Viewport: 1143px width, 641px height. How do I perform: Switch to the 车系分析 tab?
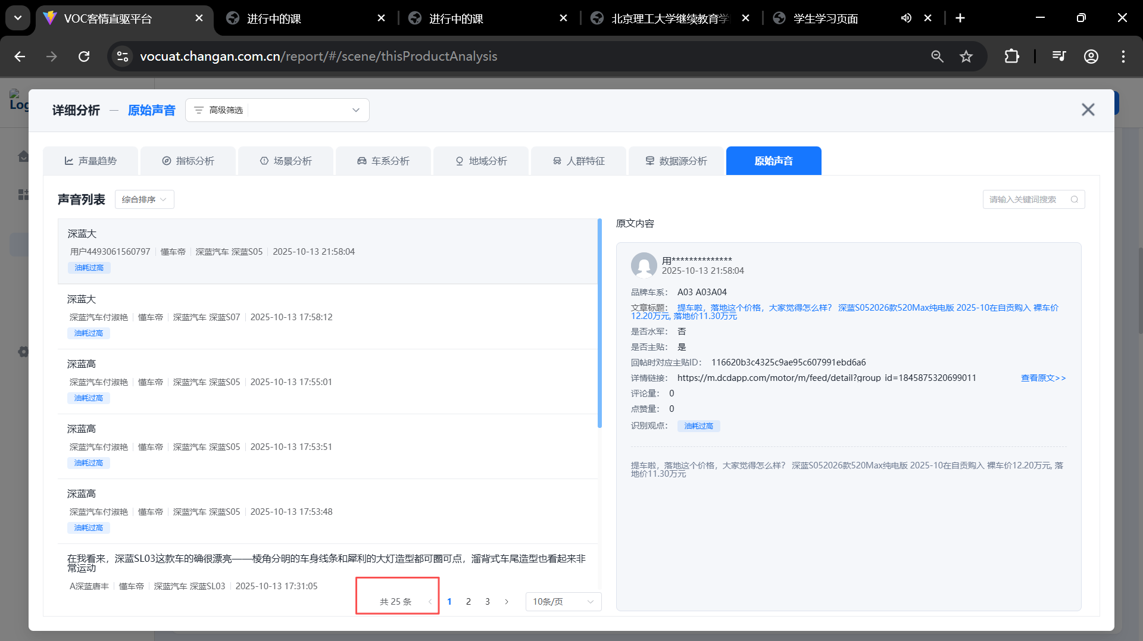pos(383,161)
